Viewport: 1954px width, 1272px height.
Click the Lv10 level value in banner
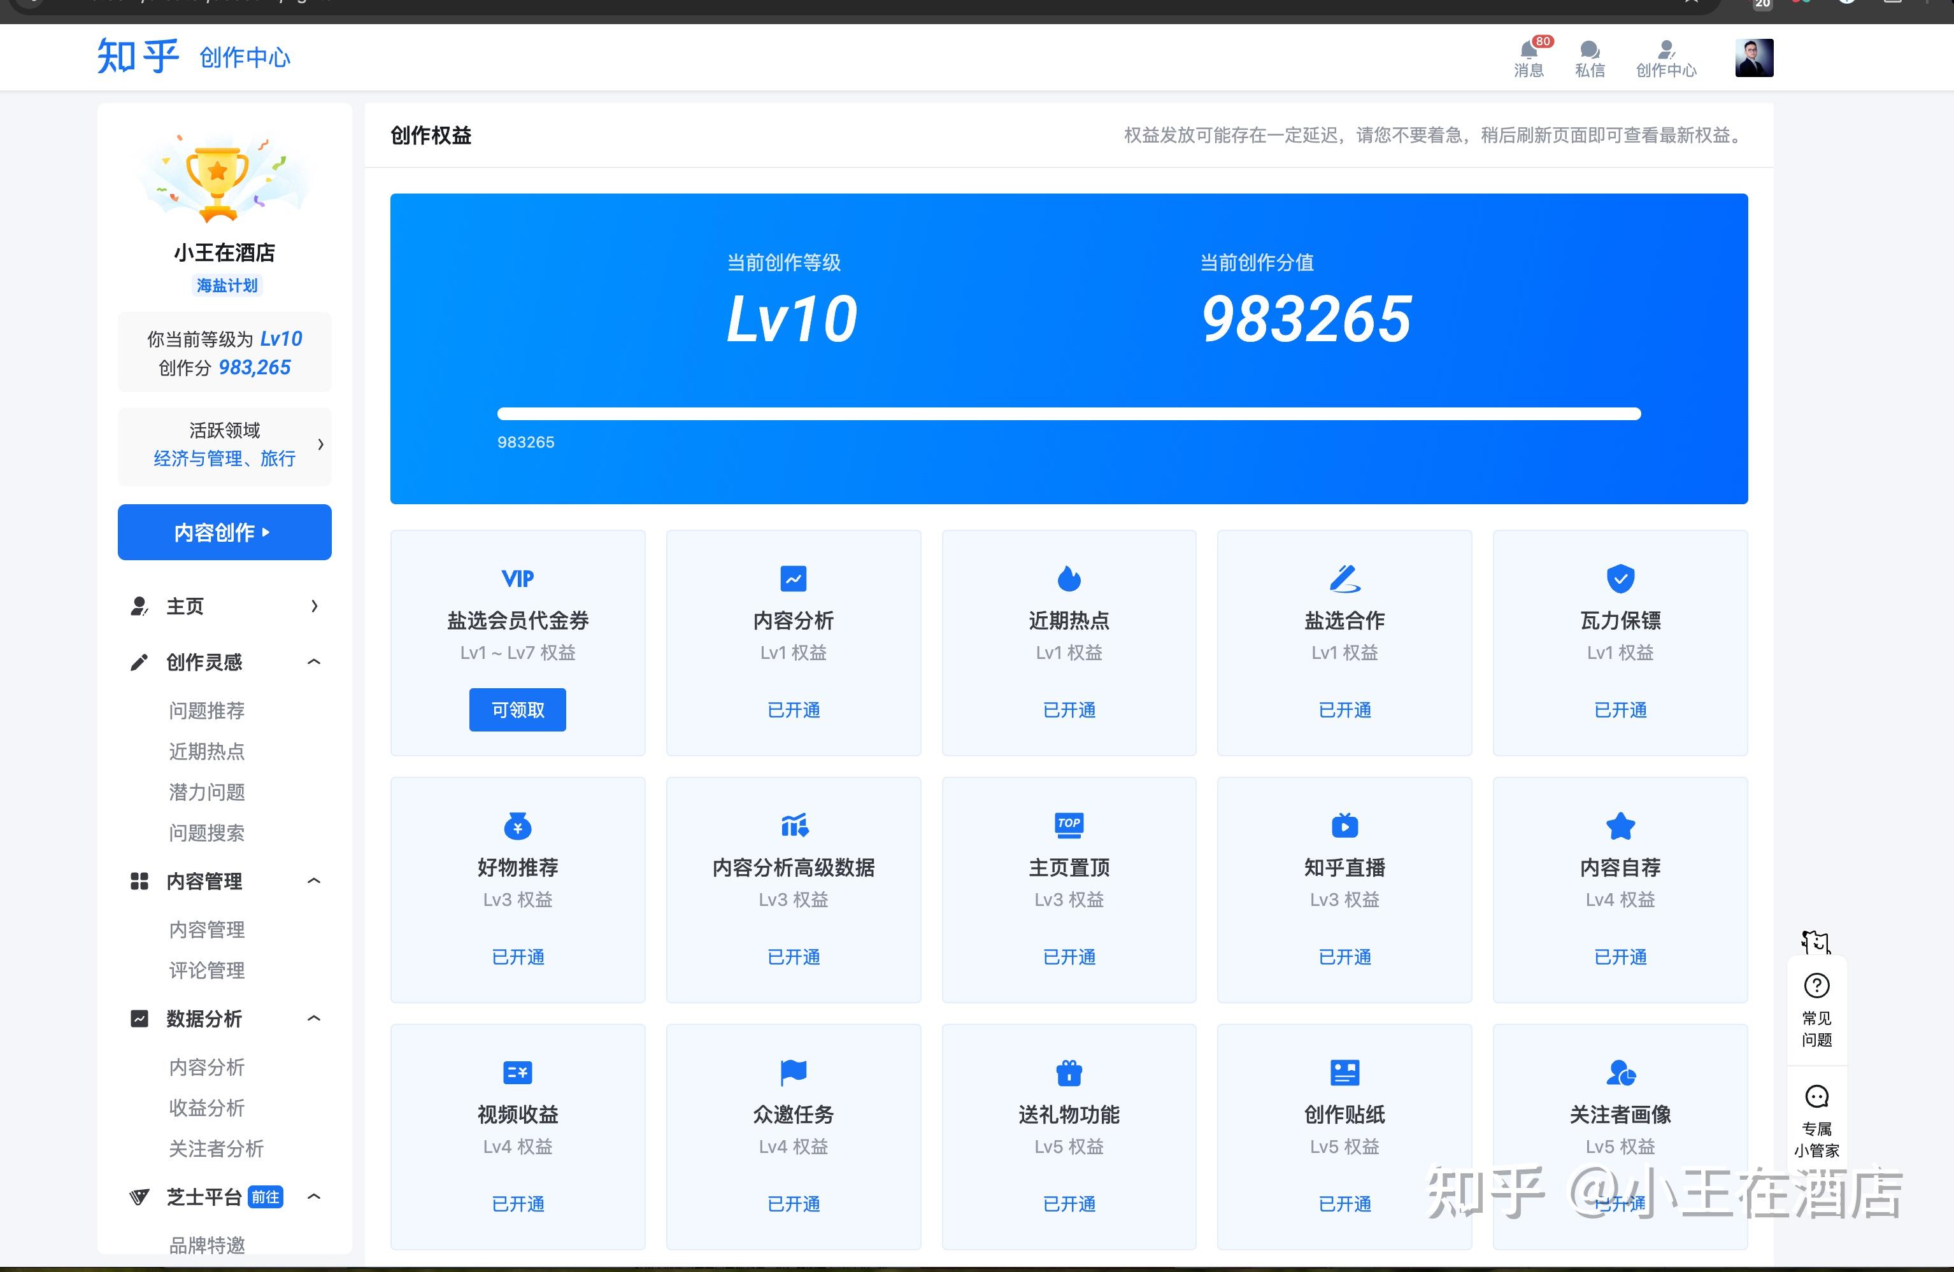pyautogui.click(x=792, y=318)
